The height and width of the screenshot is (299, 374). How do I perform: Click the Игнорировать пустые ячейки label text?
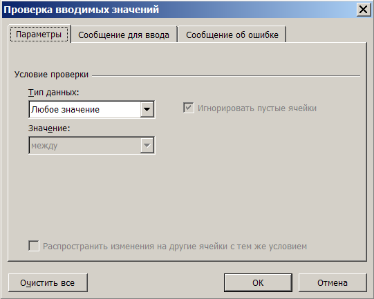tap(257, 108)
